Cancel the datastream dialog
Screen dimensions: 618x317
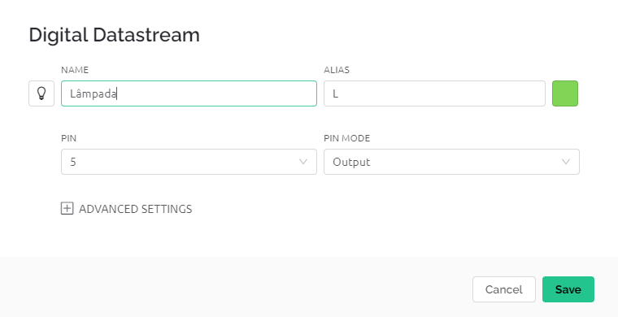click(504, 289)
